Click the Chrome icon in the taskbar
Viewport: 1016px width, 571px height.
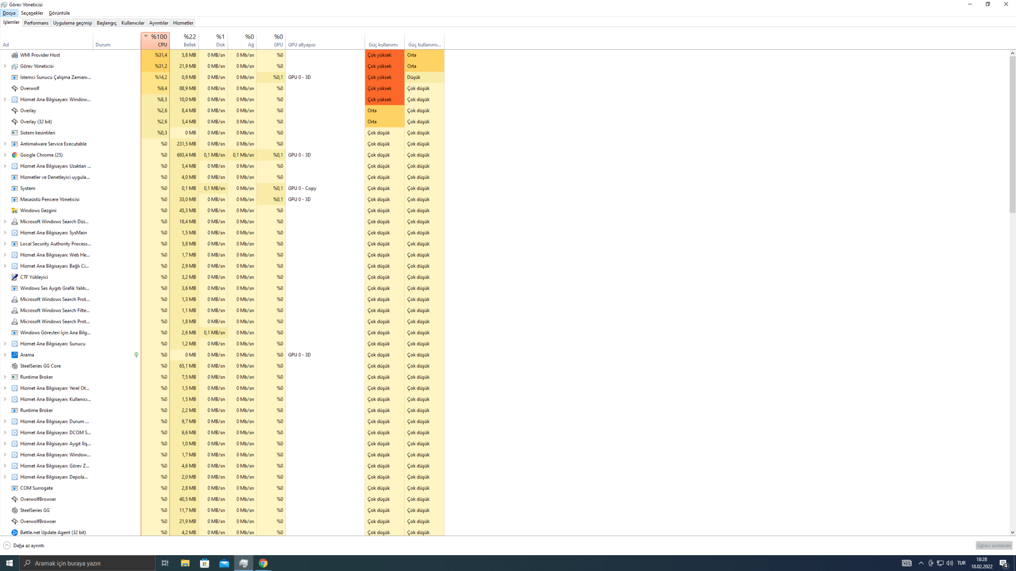tap(263, 563)
